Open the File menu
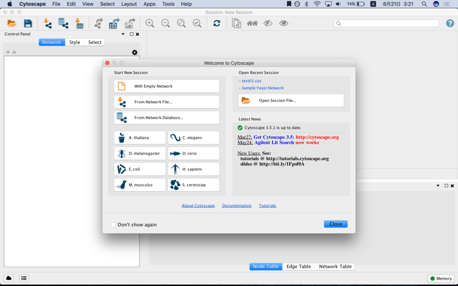This screenshot has height=286, width=458. pos(56,4)
